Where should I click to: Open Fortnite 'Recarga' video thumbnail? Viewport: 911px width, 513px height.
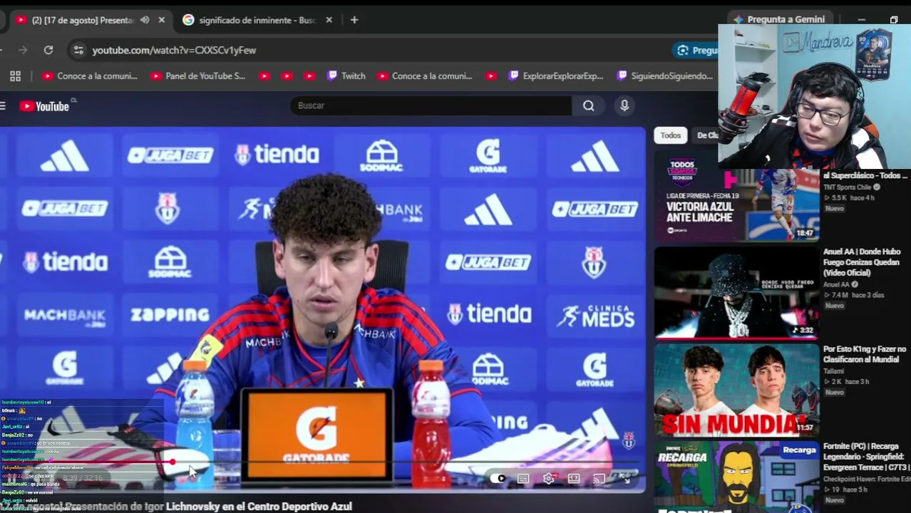(x=736, y=477)
